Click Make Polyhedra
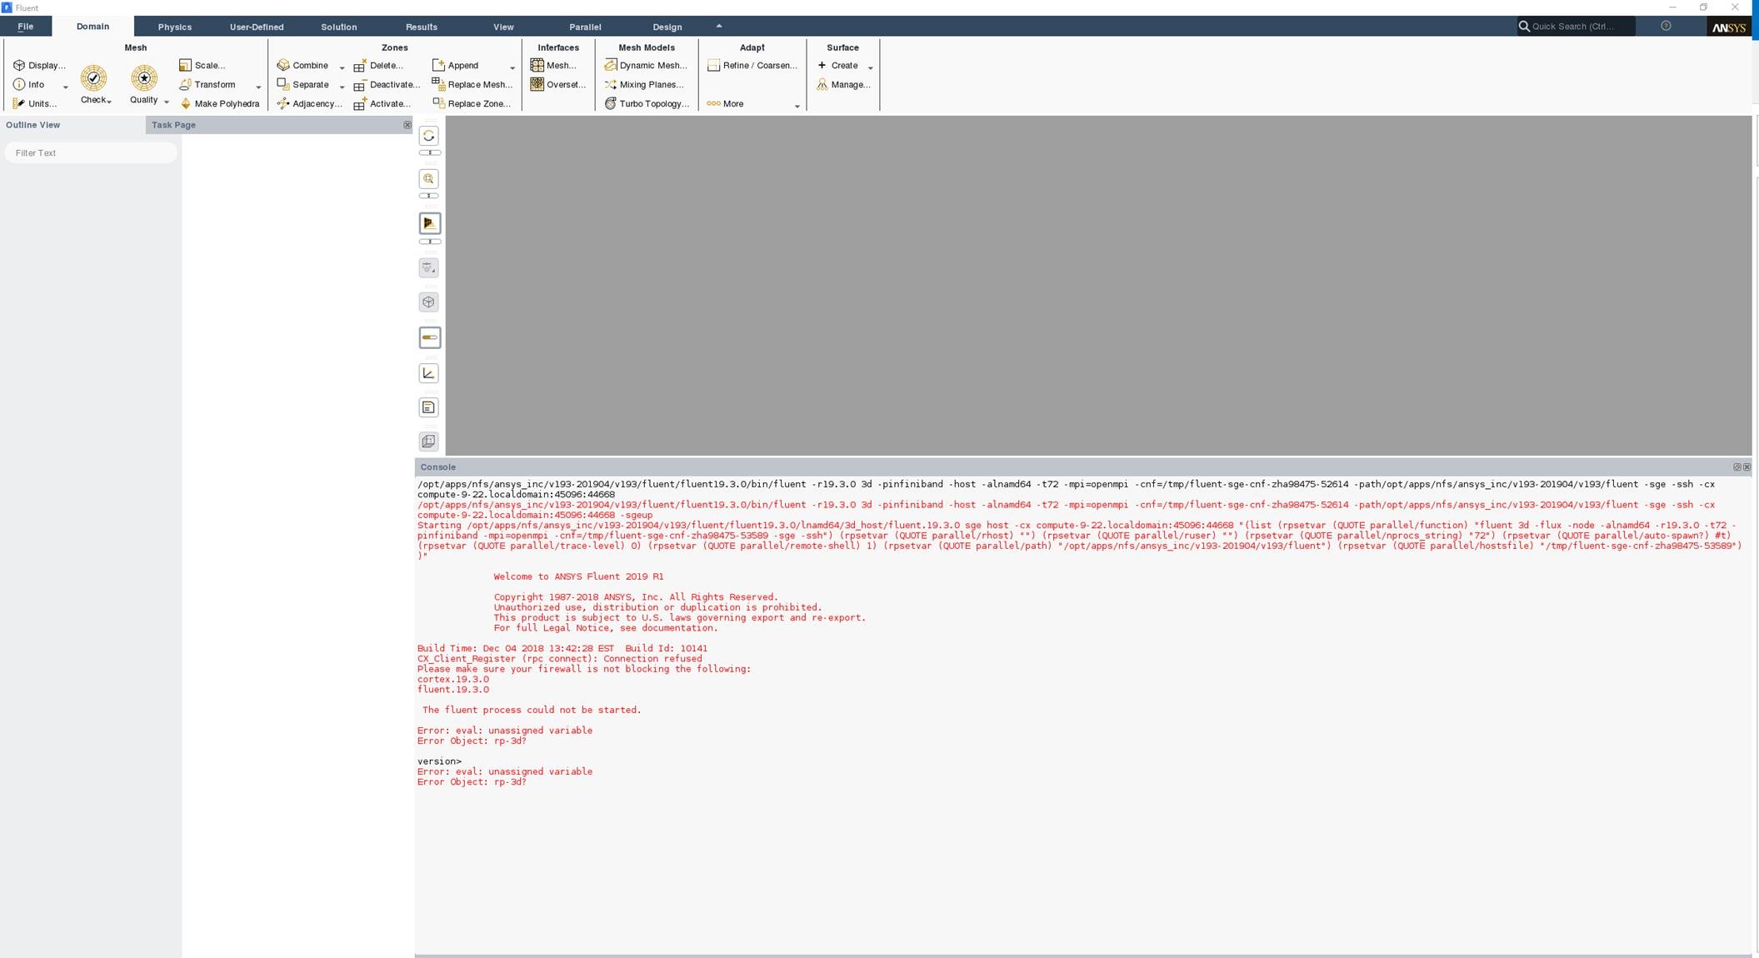The image size is (1759, 958). [x=220, y=103]
